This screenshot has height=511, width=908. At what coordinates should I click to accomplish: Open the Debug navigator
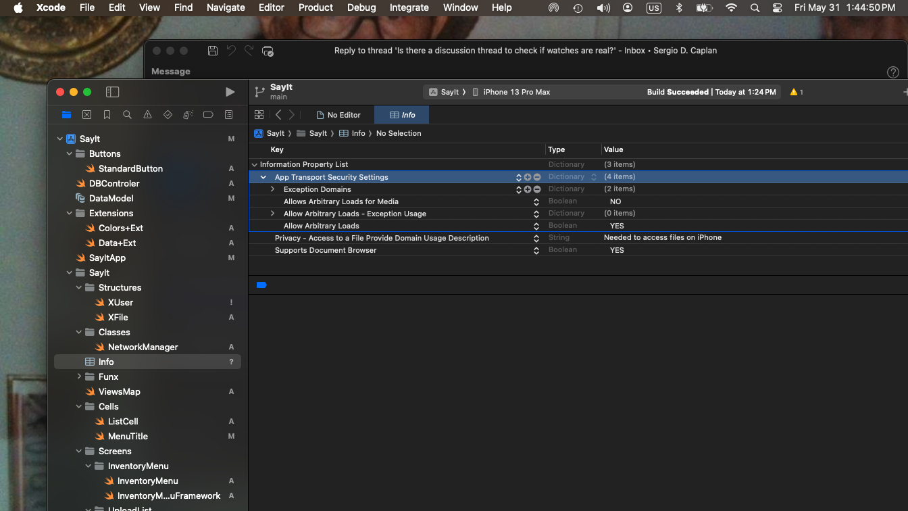point(188,115)
